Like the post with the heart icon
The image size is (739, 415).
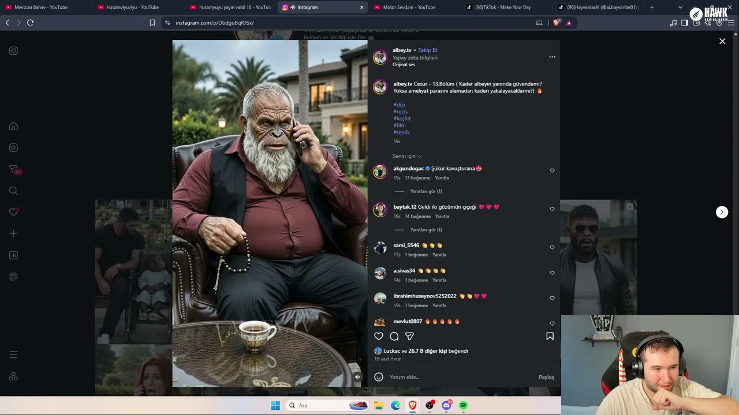point(379,336)
